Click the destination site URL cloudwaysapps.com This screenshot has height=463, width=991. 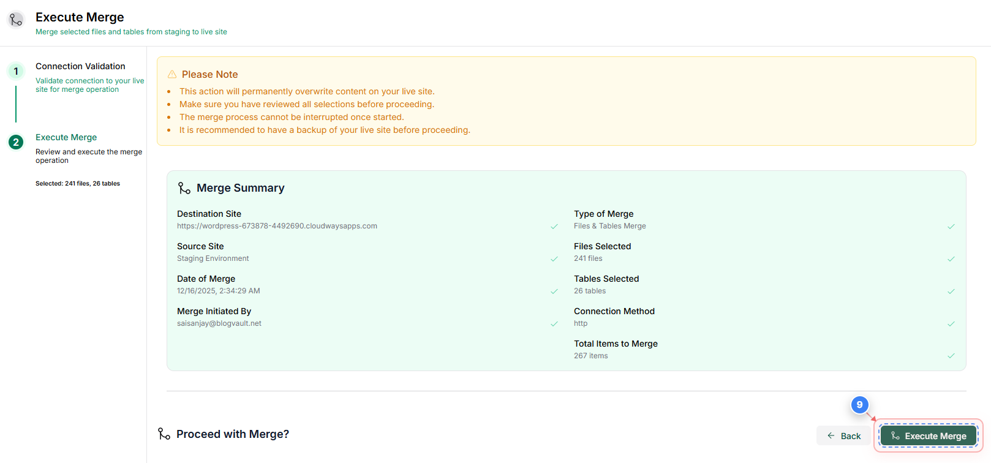(x=277, y=226)
